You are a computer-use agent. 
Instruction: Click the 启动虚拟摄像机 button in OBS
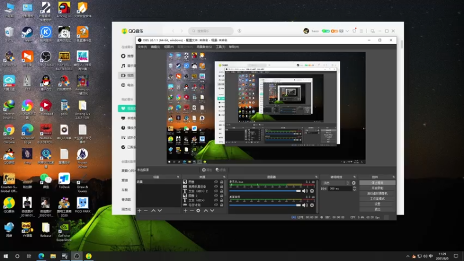[x=378, y=194]
